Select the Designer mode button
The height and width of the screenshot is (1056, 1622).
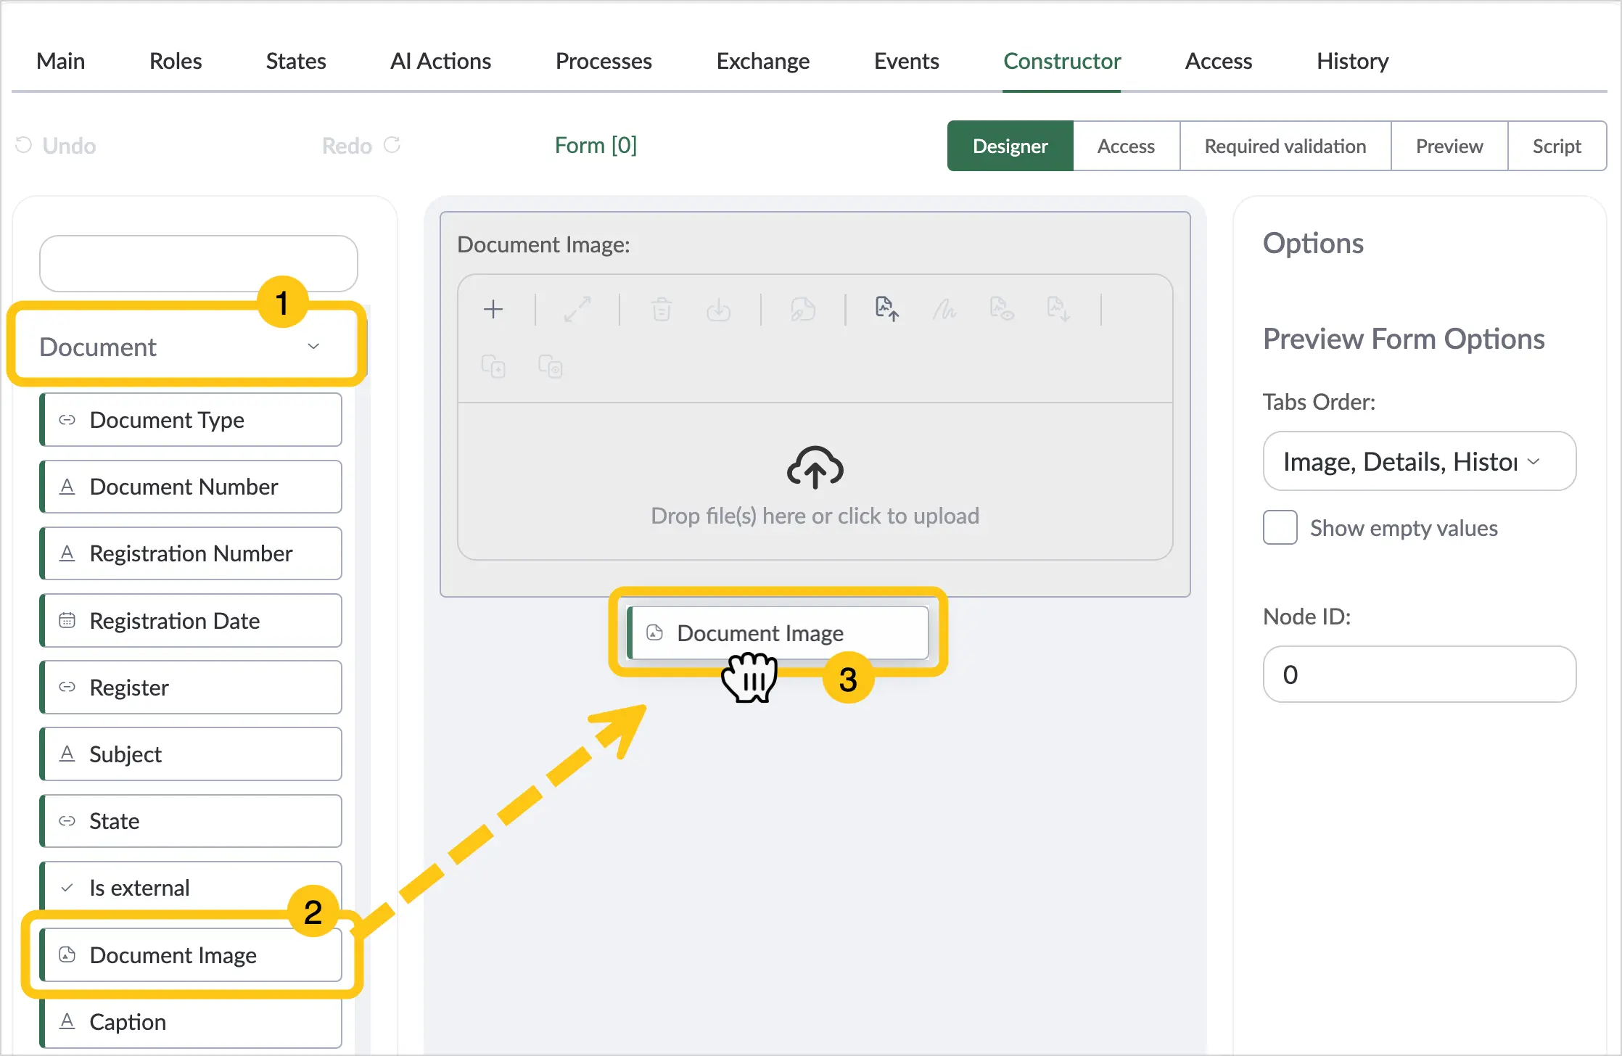pos(1010,146)
